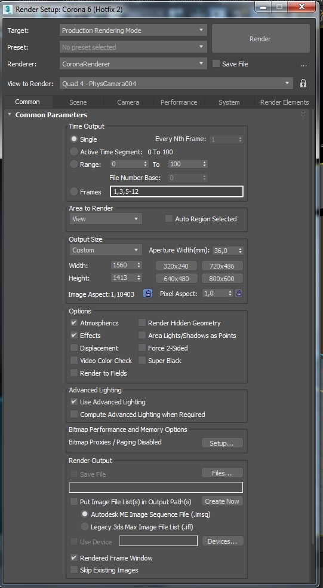Switch to the Performance tab
323x588 pixels.
pos(179,102)
